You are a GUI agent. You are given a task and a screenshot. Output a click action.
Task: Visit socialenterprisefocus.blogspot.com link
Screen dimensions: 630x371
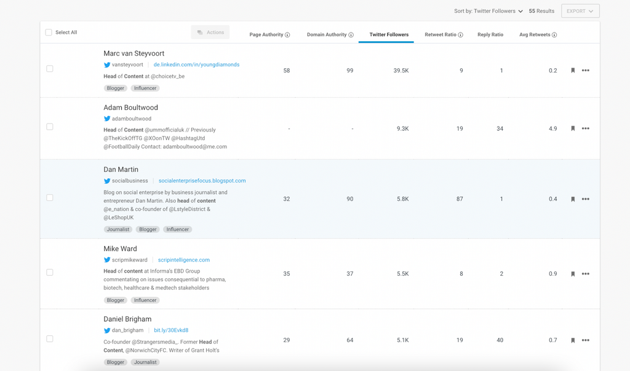(202, 181)
